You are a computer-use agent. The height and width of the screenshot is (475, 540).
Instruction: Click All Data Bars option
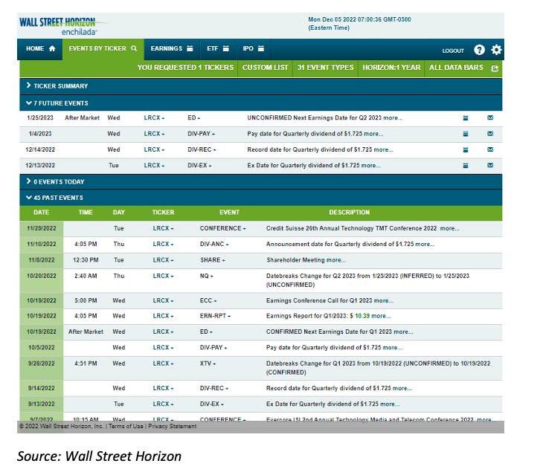(456, 68)
